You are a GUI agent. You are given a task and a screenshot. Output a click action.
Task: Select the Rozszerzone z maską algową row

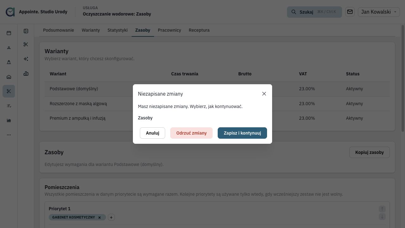point(217,104)
